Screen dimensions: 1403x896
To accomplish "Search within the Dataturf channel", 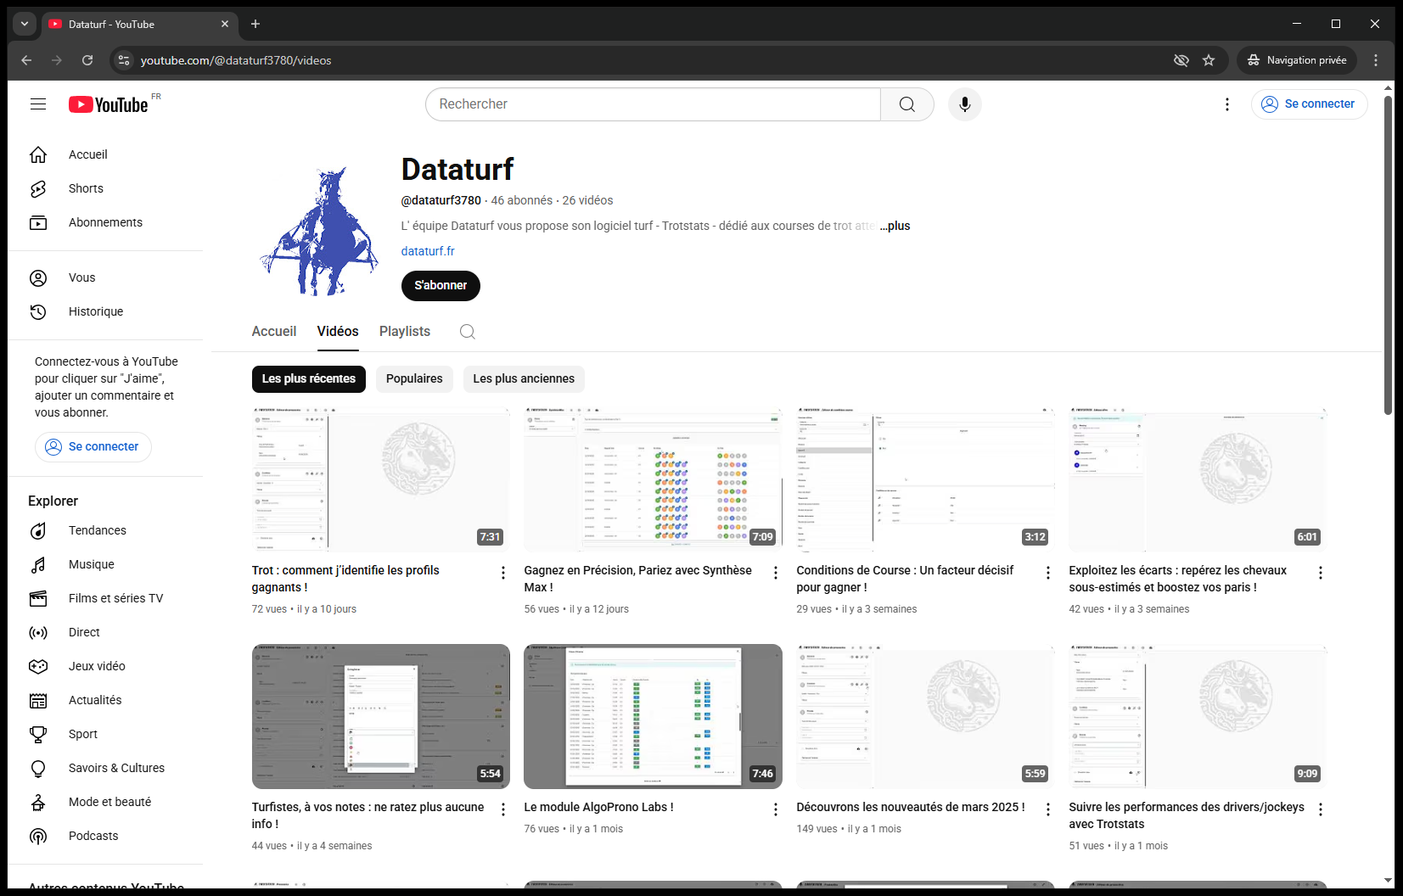I will [x=468, y=332].
